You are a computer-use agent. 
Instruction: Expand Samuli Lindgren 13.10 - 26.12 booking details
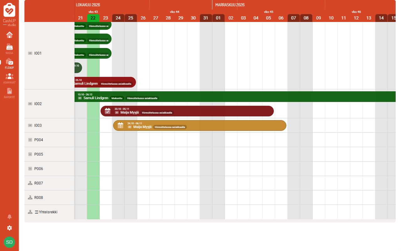click(x=80, y=98)
